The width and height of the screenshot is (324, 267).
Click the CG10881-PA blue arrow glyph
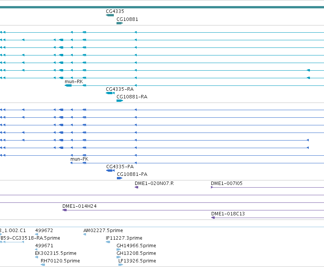(120, 178)
